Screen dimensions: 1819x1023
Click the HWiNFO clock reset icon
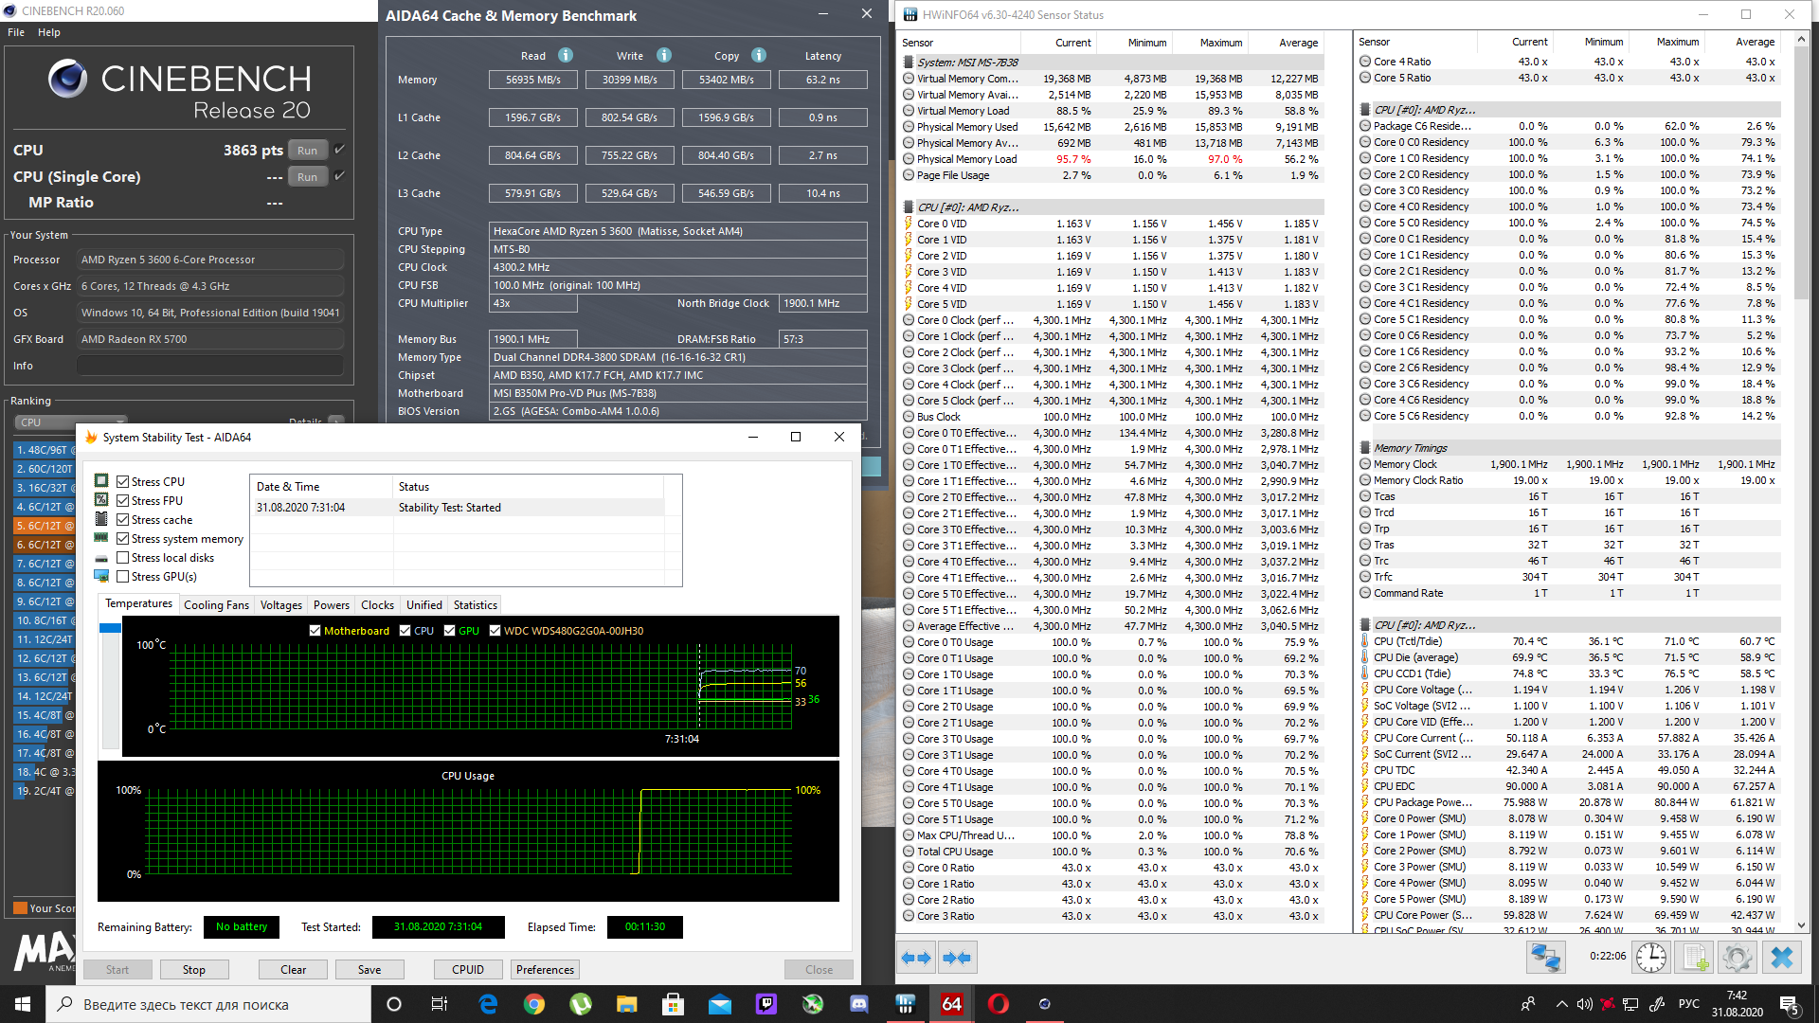point(1651,958)
